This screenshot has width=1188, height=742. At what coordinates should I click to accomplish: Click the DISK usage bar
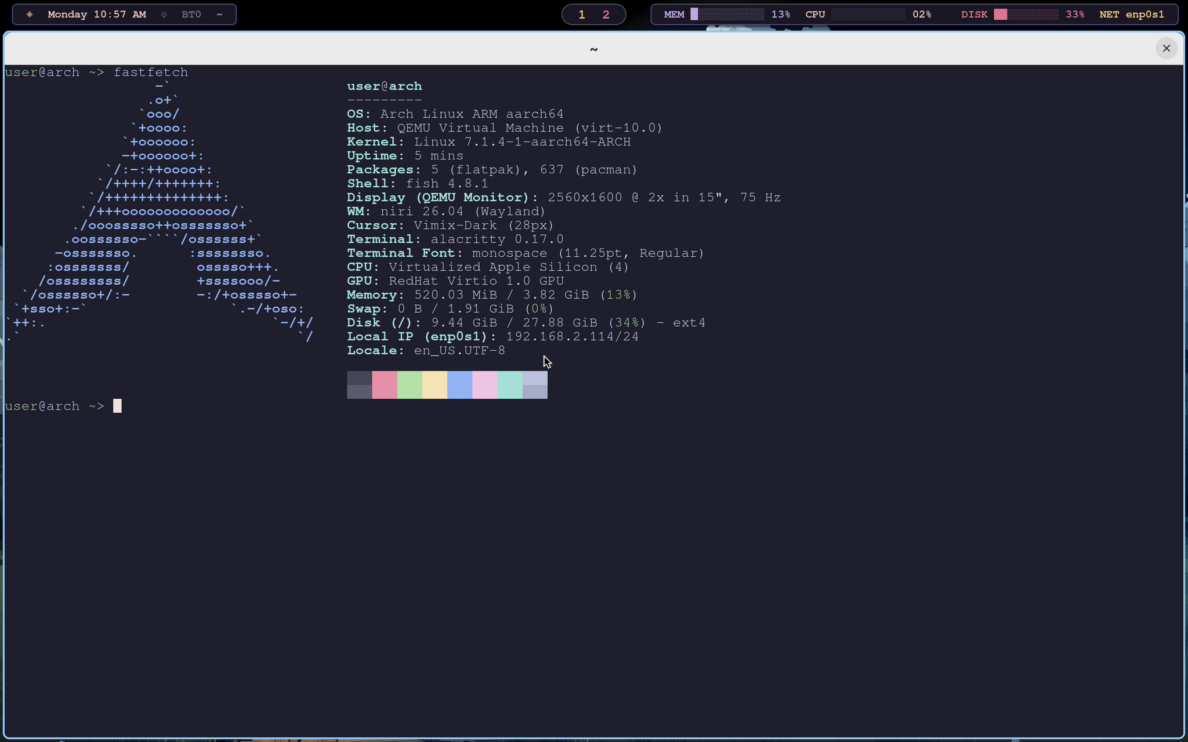[x=1027, y=14]
